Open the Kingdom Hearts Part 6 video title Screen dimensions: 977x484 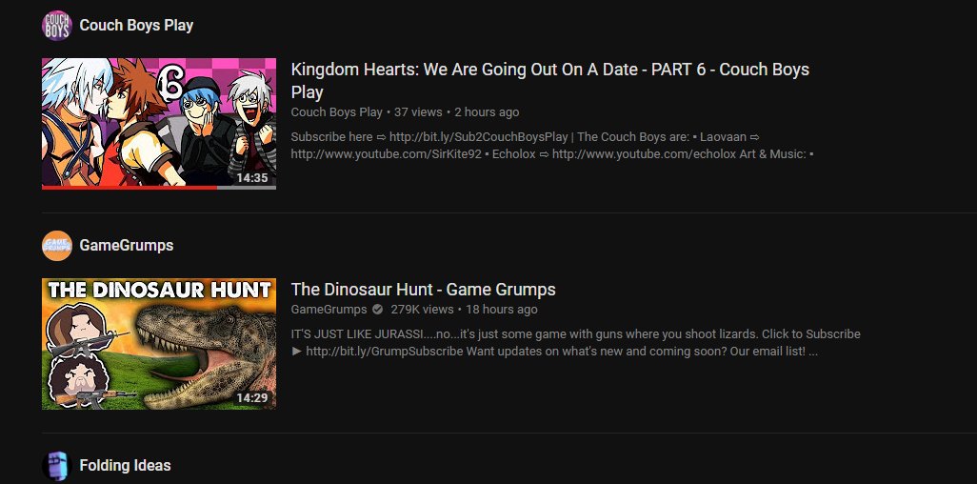pos(549,80)
